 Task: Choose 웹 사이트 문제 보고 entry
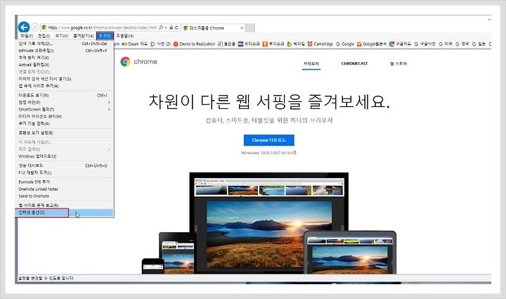coord(64,205)
